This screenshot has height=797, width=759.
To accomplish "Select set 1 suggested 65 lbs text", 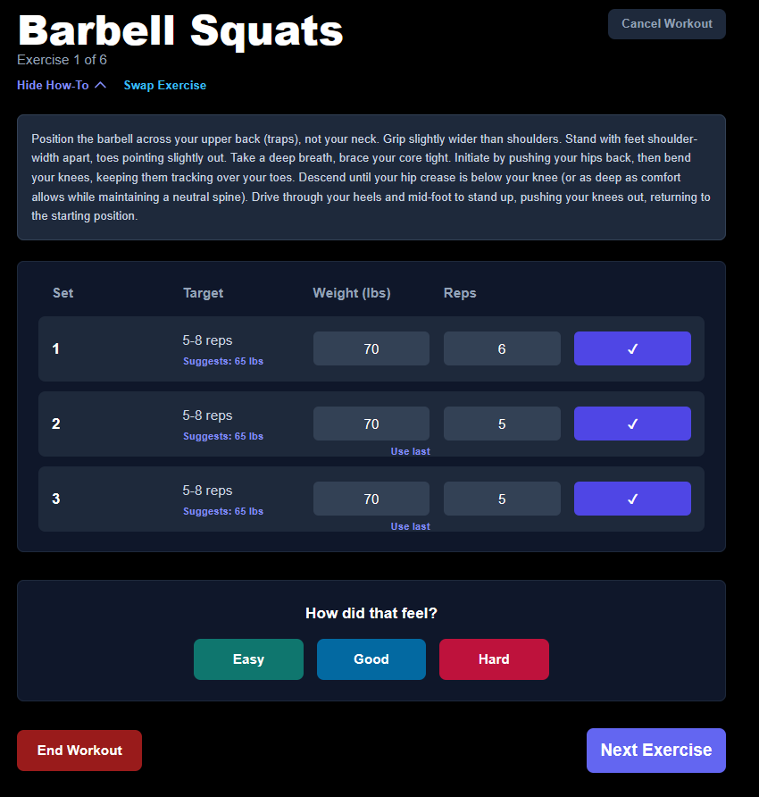I will pos(223,361).
